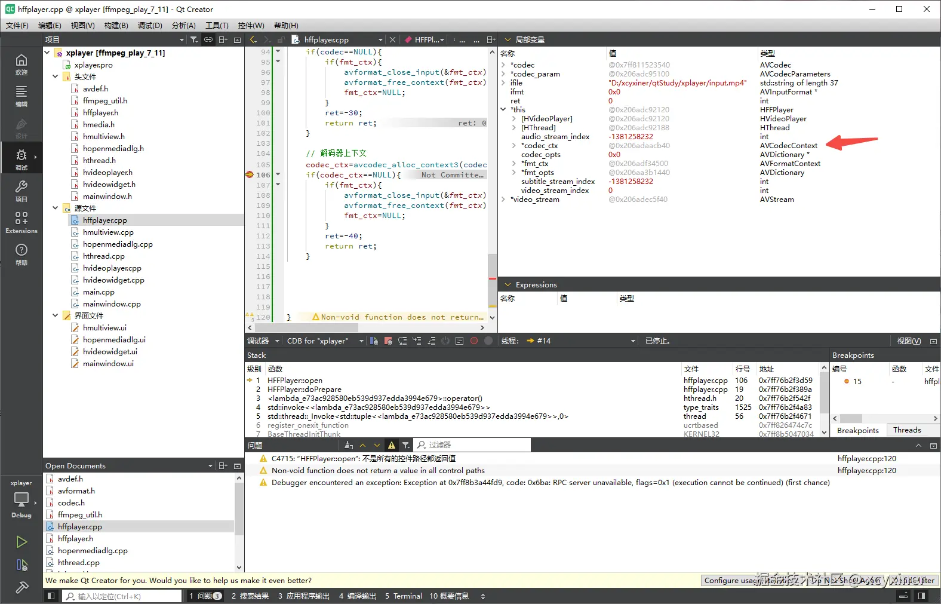Viewport: 941px width, 604px height.
Task: Click the hammer Build project icon
Action: point(21,588)
